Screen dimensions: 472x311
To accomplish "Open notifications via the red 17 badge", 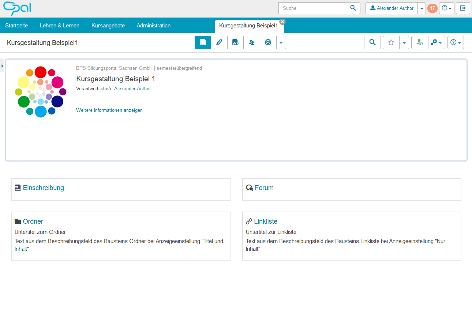I will pos(432,8).
